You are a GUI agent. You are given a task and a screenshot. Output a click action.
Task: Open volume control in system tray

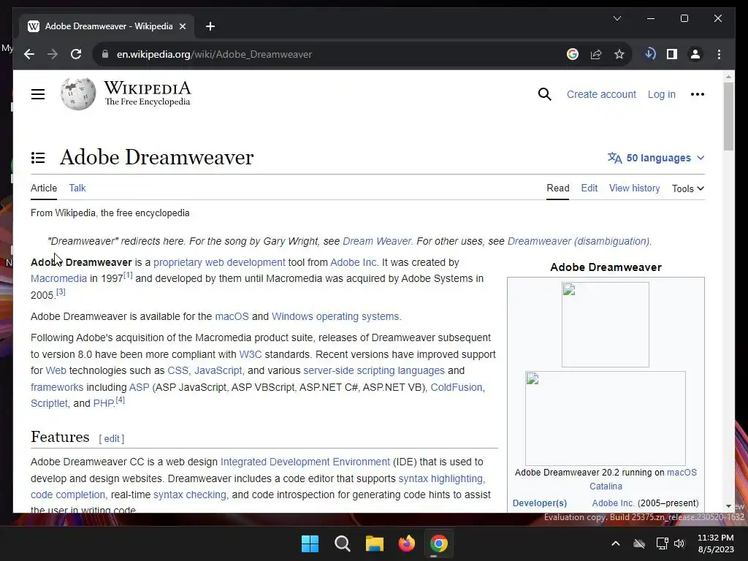(680, 543)
